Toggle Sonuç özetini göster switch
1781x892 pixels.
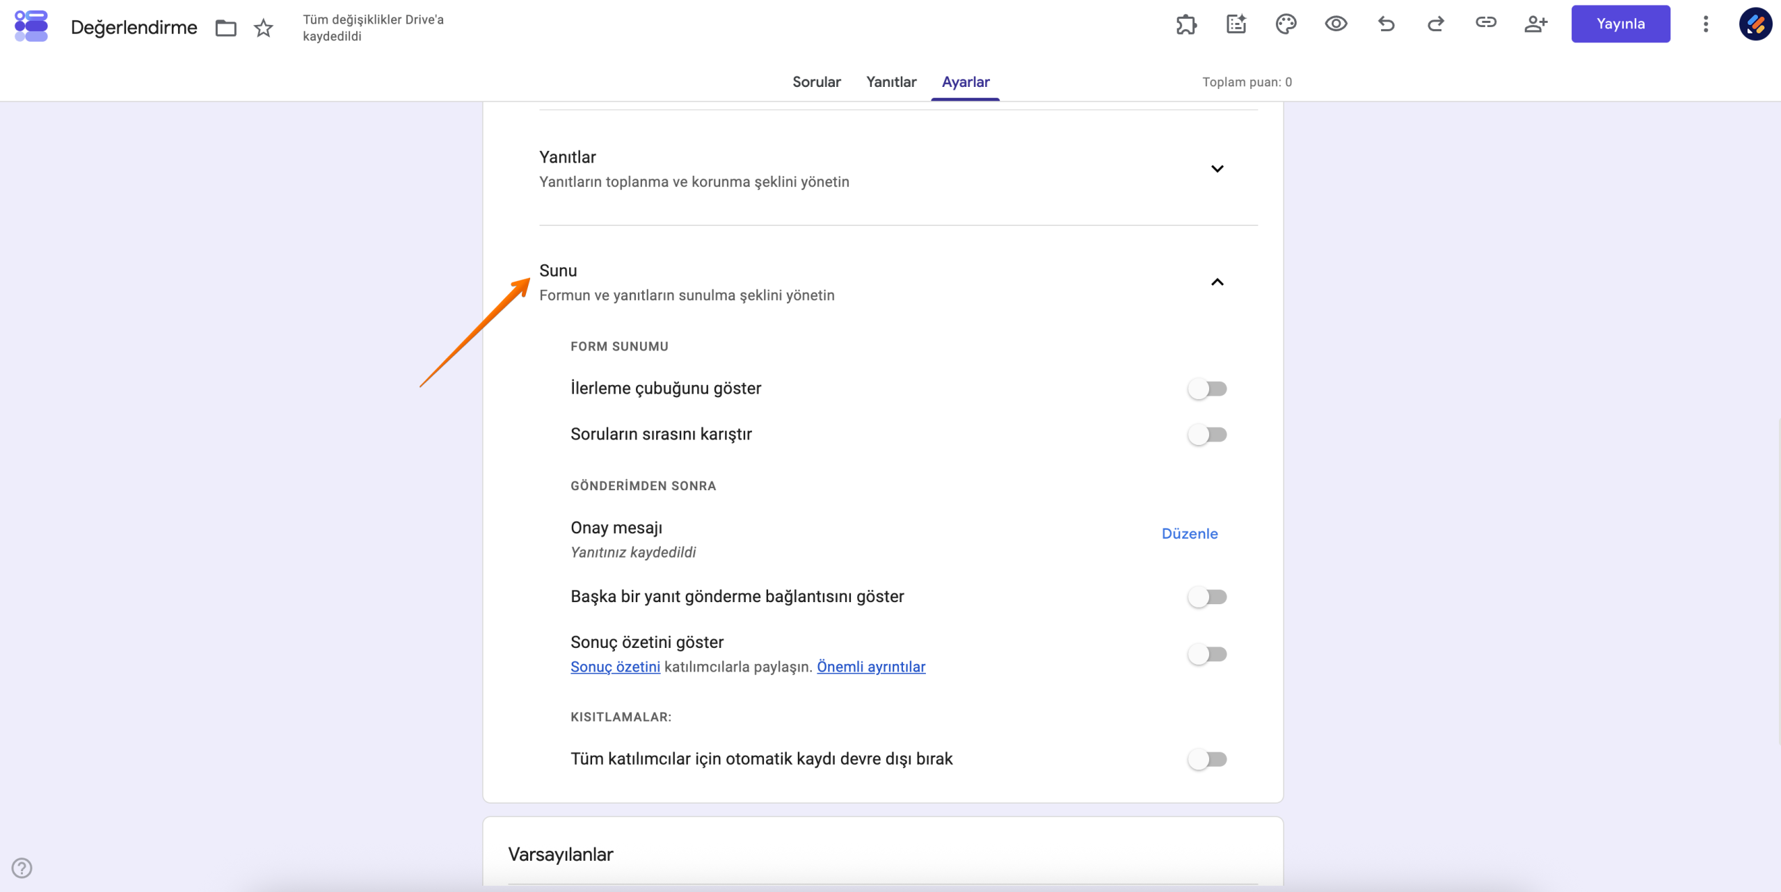click(1208, 654)
